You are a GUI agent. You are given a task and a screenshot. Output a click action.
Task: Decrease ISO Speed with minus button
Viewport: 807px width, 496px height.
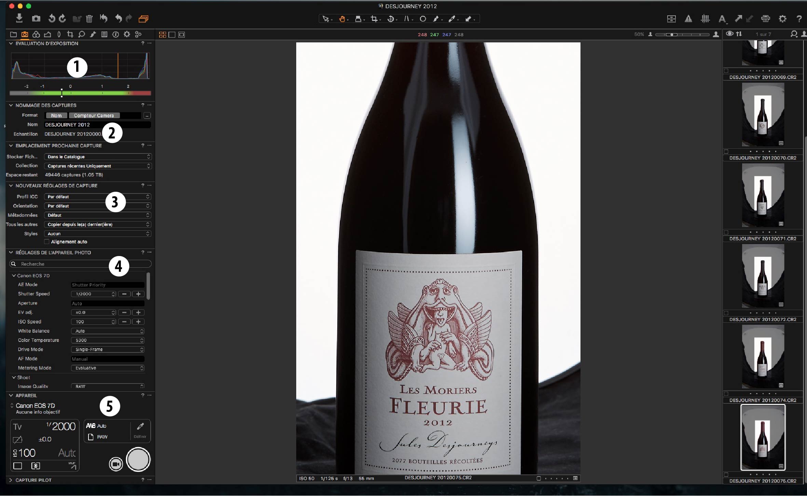coord(124,322)
